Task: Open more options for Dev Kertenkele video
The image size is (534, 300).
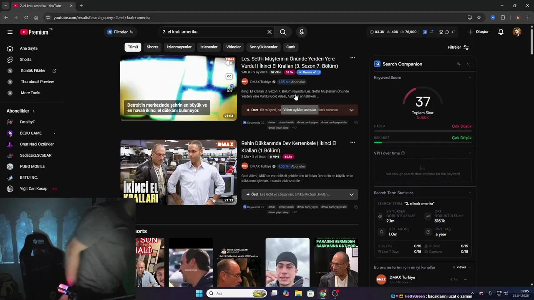Action: (x=353, y=142)
